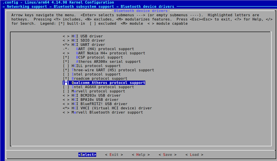Enable Marvell protocol support
This screenshot has height=161, width=277.
coord(94,91)
